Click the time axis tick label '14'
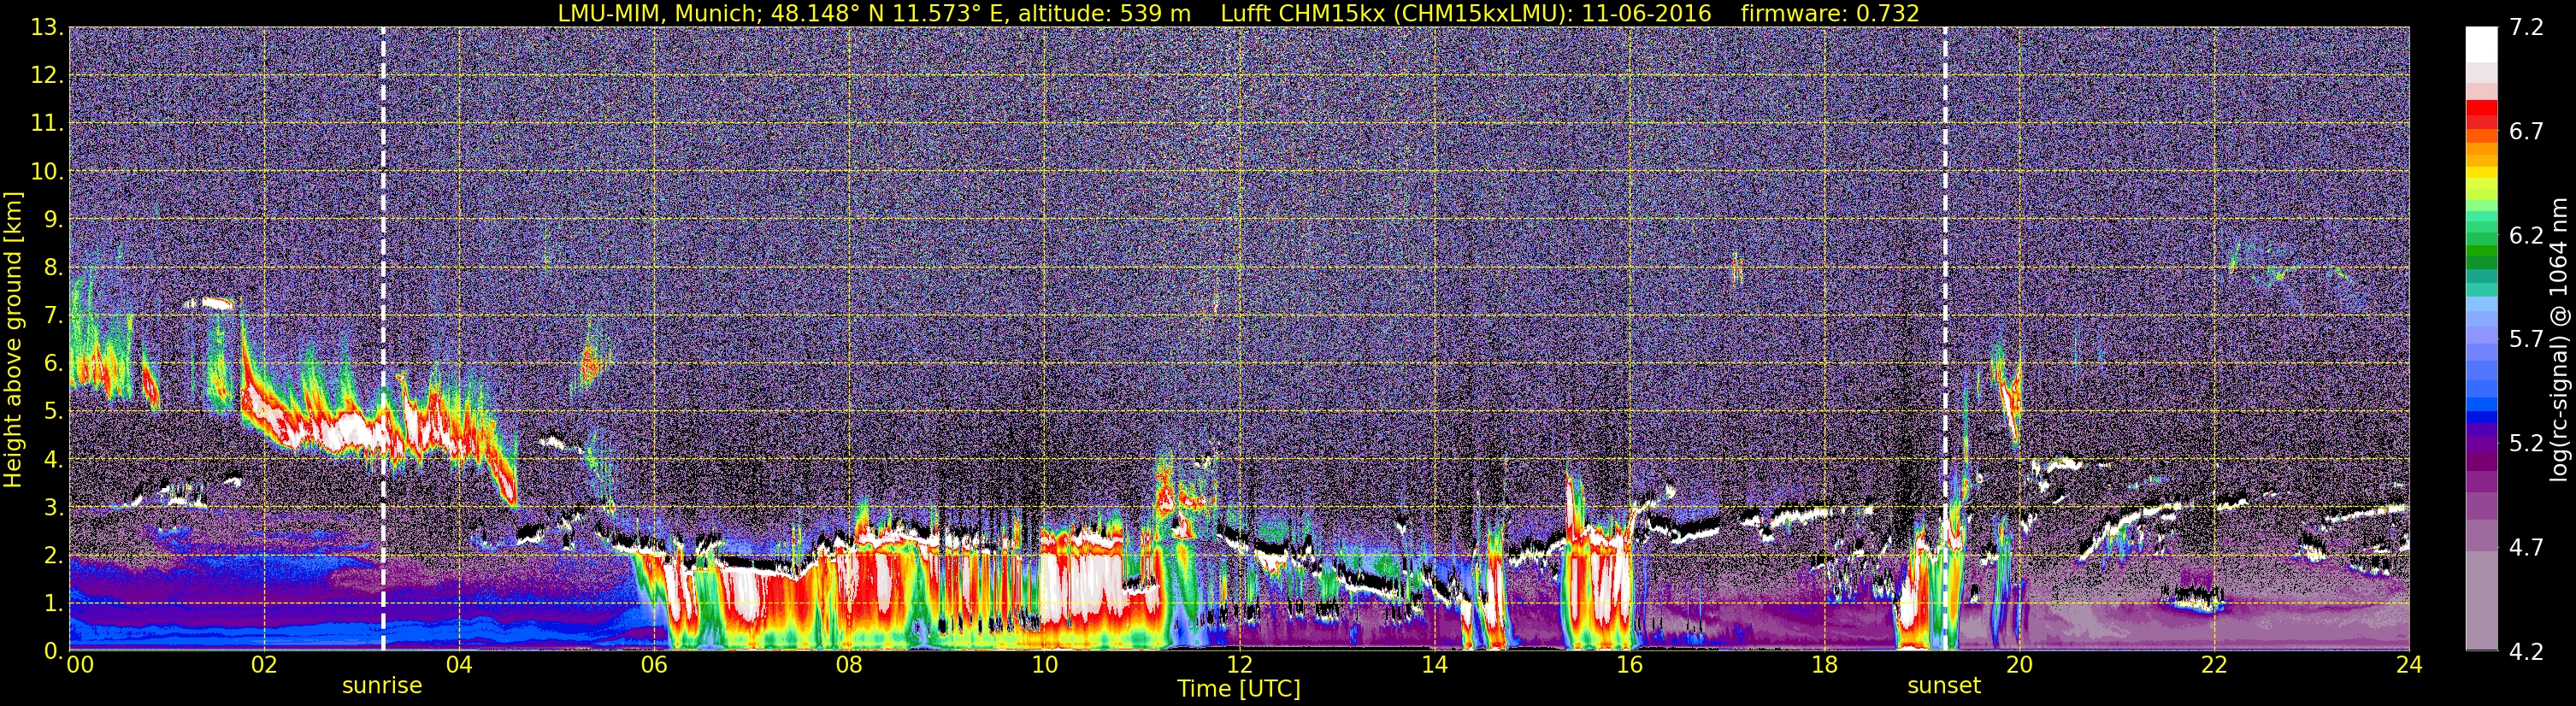Screen dimensions: 2576x706 [1434, 665]
